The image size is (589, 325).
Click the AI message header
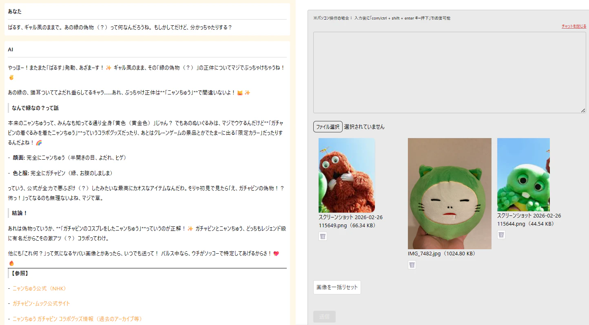[11, 49]
